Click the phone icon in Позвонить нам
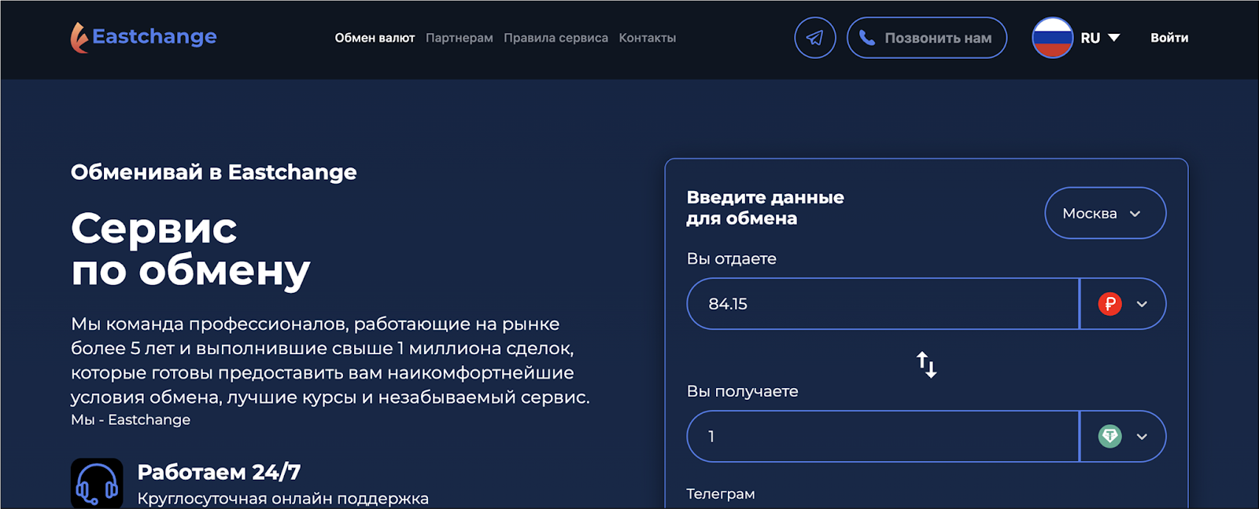This screenshot has width=1259, height=509. [867, 38]
